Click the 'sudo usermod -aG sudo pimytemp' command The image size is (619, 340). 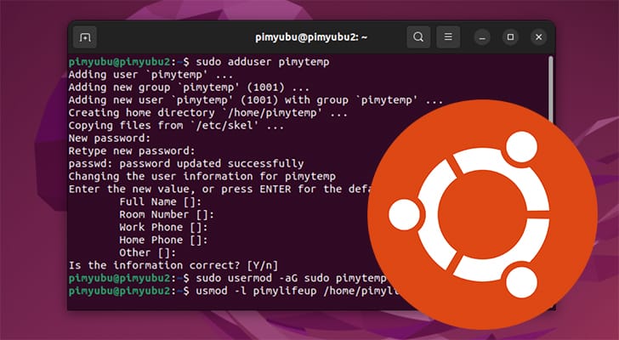292,278
